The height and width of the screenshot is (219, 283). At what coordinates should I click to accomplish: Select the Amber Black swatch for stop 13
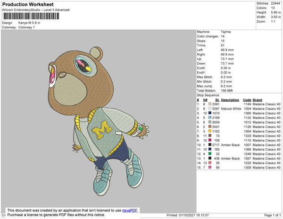point(210,158)
